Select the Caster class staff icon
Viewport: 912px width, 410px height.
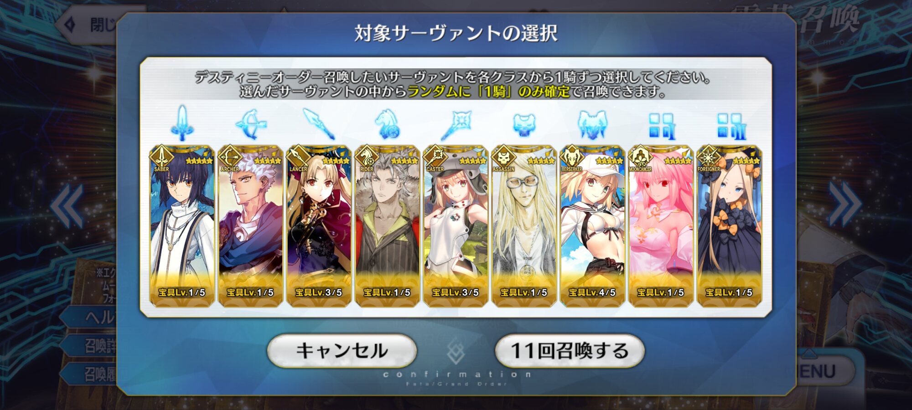[456, 124]
